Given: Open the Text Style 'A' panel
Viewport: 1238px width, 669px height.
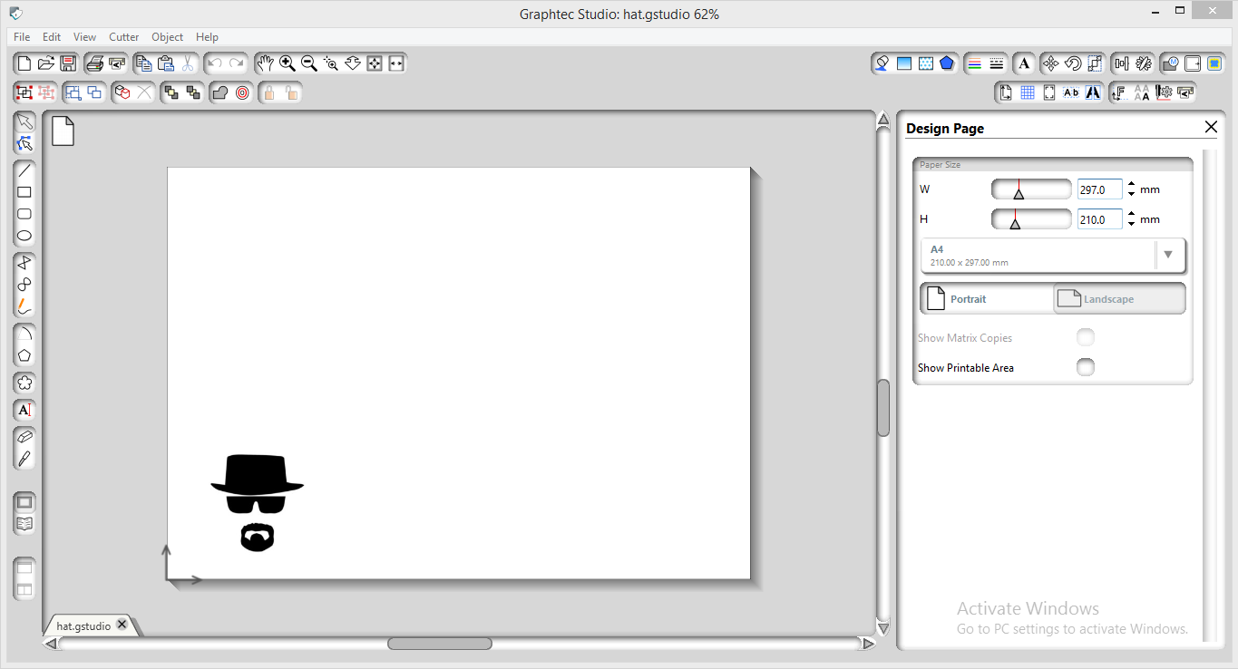Looking at the screenshot, I should (1024, 63).
